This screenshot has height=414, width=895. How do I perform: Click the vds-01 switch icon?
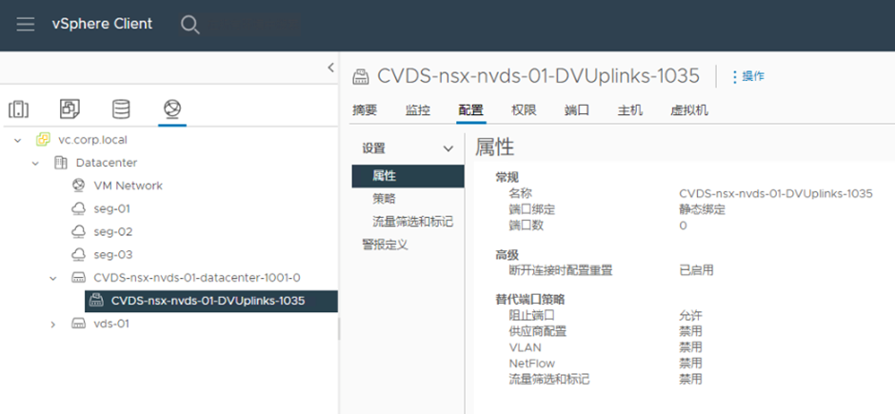(78, 324)
